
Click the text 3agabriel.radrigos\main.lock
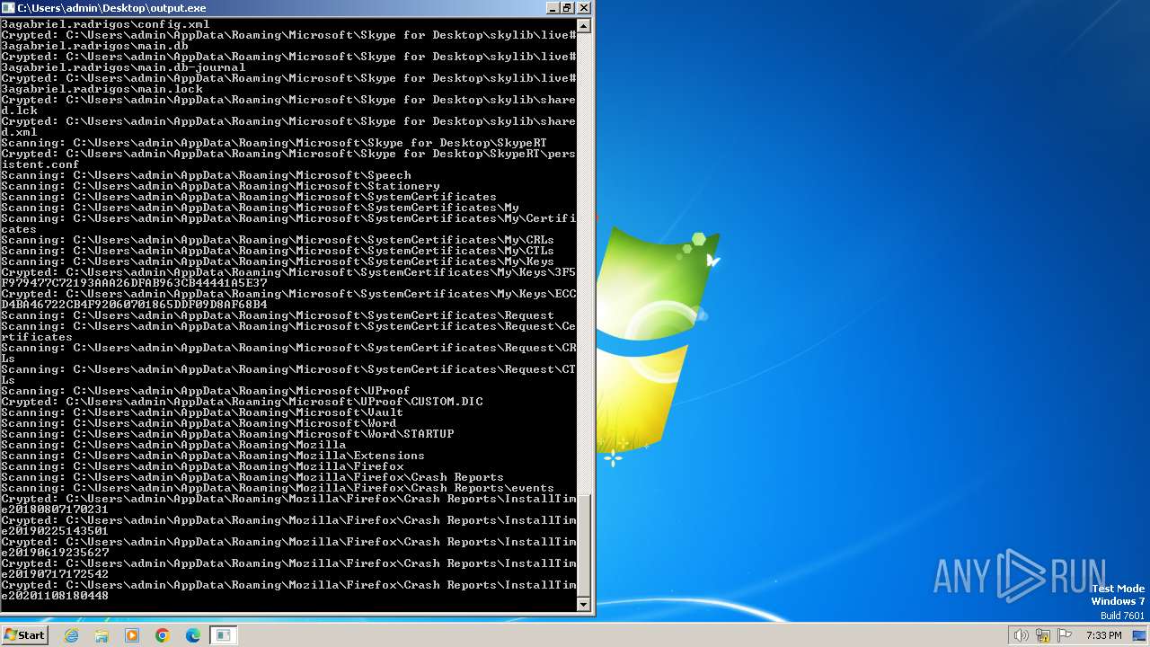click(102, 89)
